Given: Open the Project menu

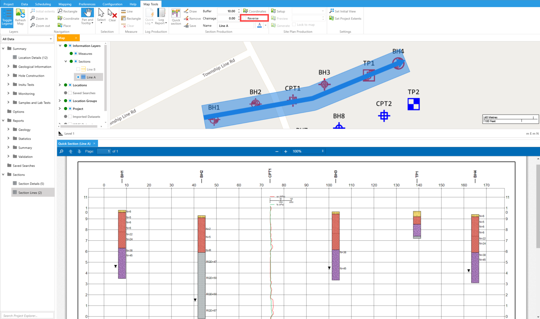Looking at the screenshot, I should coord(8,4).
